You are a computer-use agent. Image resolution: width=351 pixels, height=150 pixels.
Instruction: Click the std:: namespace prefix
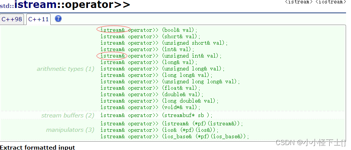pyautogui.click(x=7, y=5)
